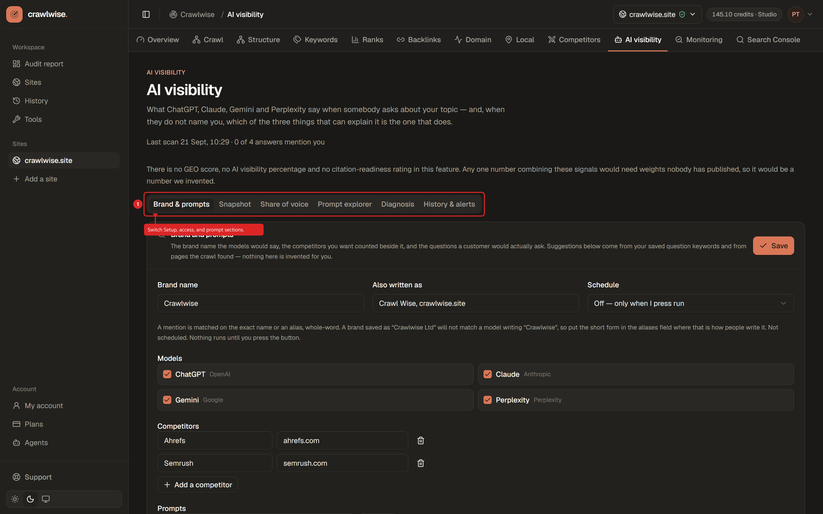Open the Ranks tab
The width and height of the screenshot is (823, 514).
pyautogui.click(x=367, y=40)
